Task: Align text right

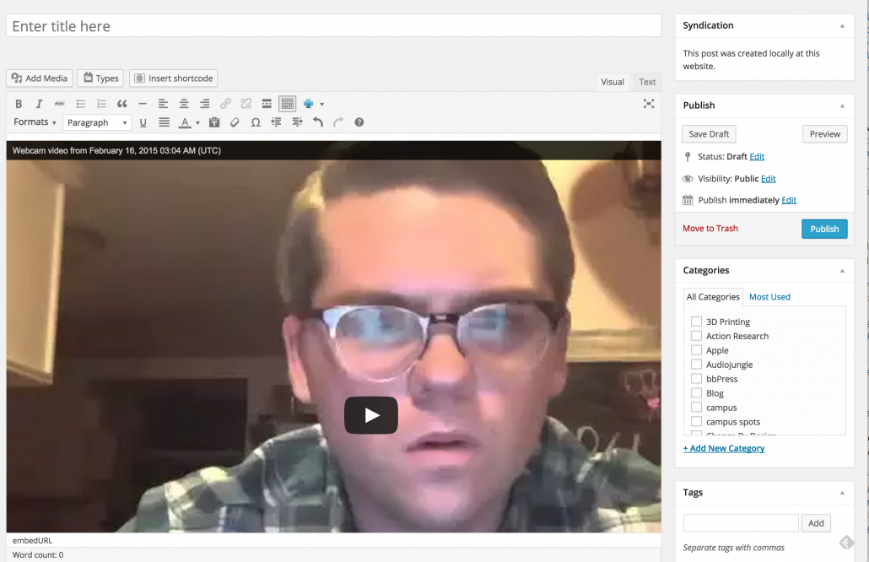Action: pos(204,104)
